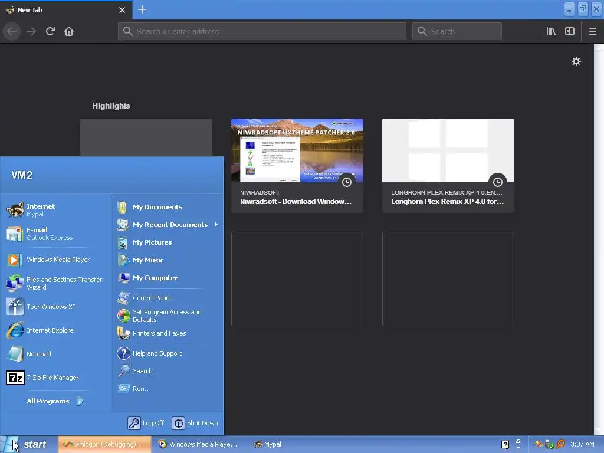604x453 pixels.
Task: Open the Longhorn Plex Remix XP highlight
Action: pos(448,165)
